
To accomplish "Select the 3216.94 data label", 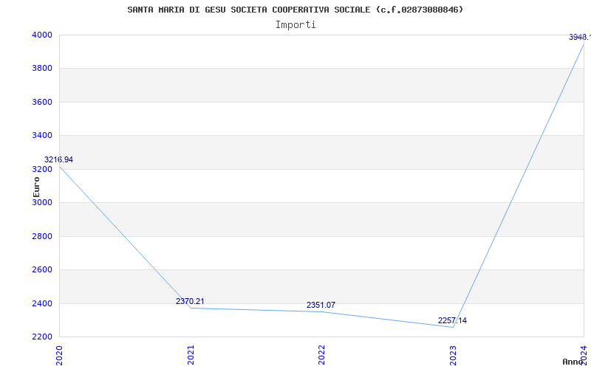I will point(58,159).
